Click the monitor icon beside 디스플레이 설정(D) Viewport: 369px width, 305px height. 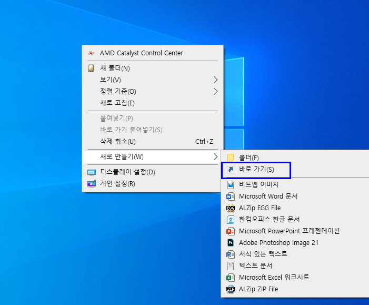(x=92, y=172)
